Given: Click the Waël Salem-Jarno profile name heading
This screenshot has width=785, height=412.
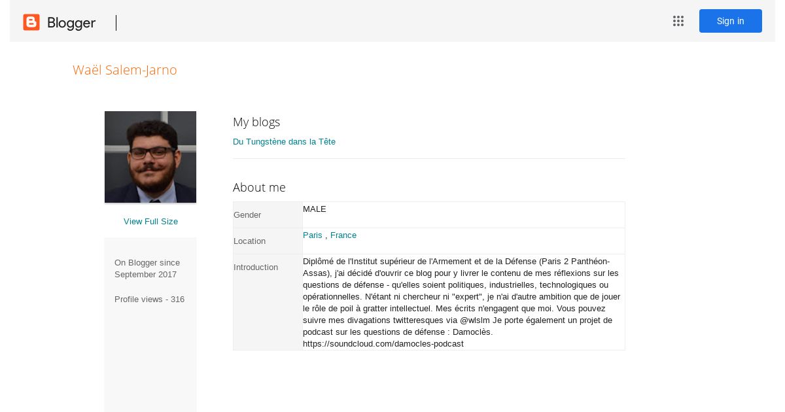Looking at the screenshot, I should [x=125, y=70].
